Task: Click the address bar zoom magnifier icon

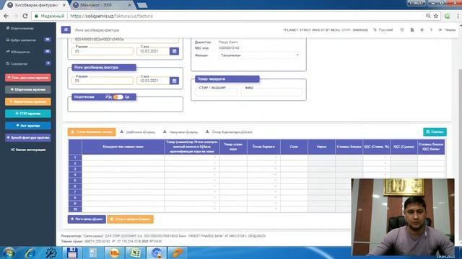Action: click(x=428, y=16)
